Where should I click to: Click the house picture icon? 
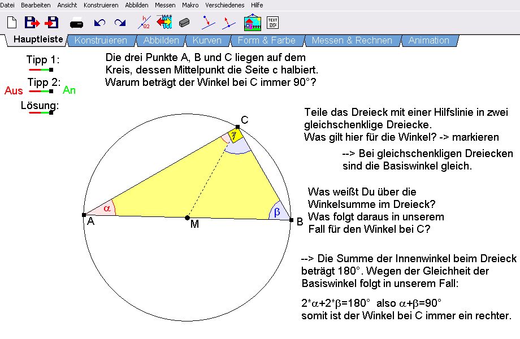point(252,23)
